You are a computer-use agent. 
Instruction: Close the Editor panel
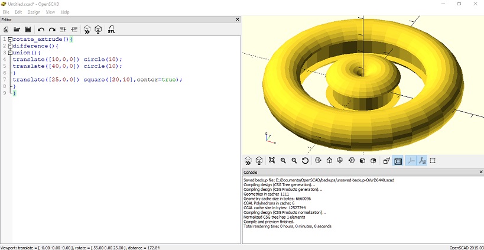tap(238, 20)
